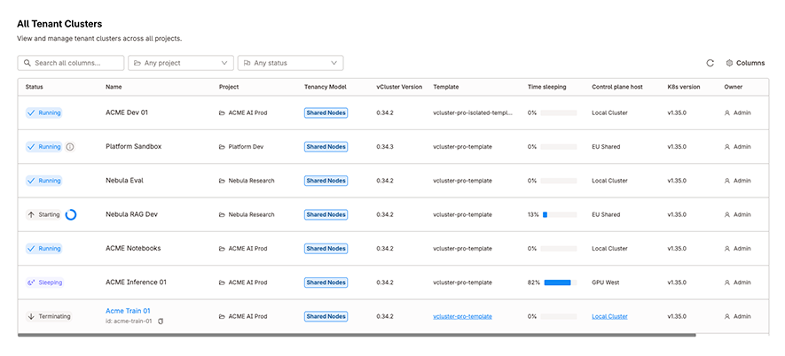This screenshot has height=356, width=785.
Task: Open the Acme Train 01 cluster link
Action: pos(128,311)
